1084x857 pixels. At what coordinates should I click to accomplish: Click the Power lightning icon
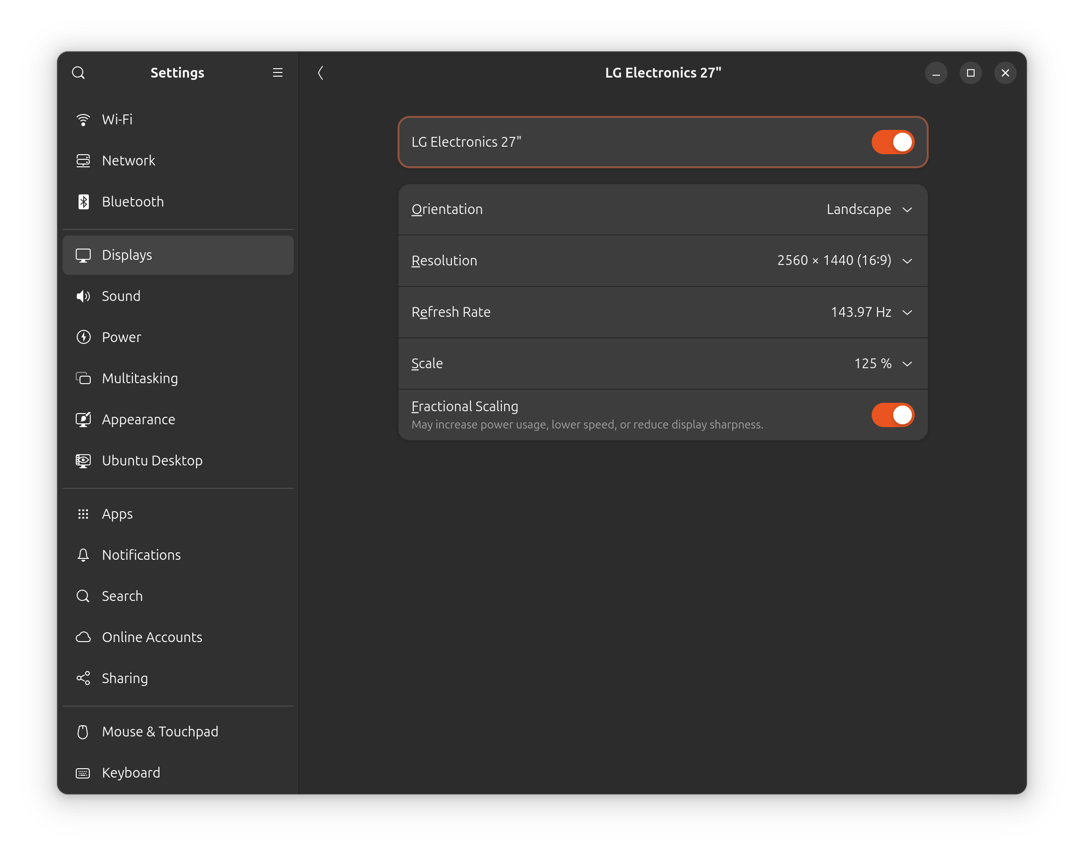point(83,337)
